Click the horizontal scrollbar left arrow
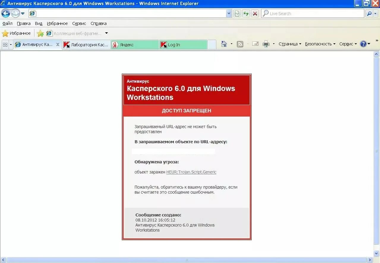 pos(3,260)
